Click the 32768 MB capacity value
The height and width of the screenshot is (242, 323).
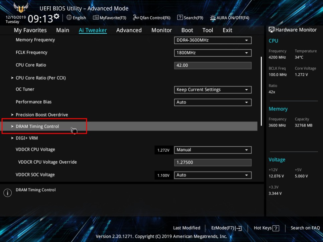point(303,126)
